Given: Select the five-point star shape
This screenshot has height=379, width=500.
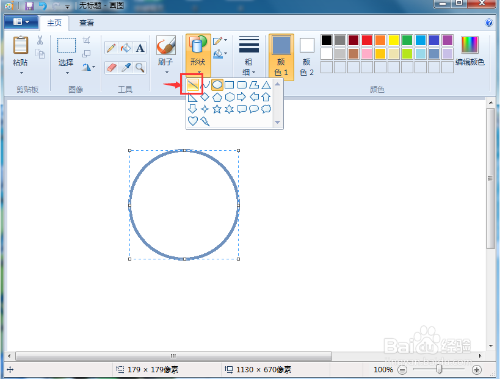Looking at the screenshot, I should tap(217, 109).
